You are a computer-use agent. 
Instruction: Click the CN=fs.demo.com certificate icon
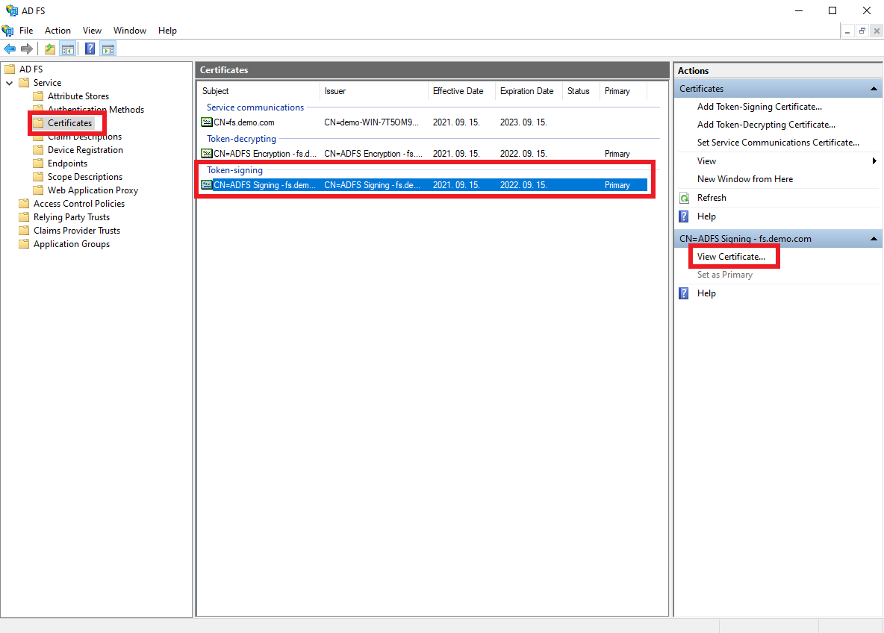[x=207, y=122]
